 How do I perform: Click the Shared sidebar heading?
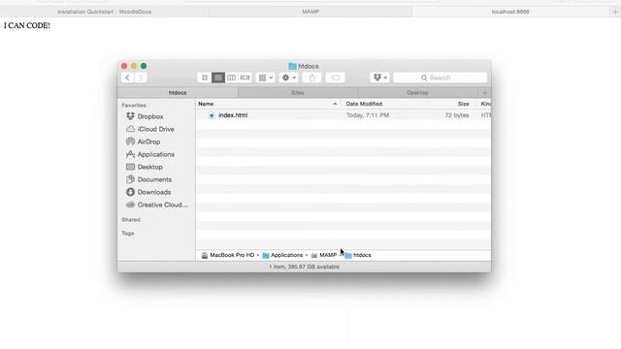tap(131, 220)
